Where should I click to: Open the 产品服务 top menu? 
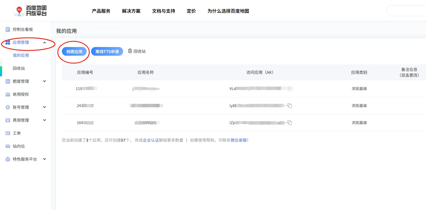point(101,11)
